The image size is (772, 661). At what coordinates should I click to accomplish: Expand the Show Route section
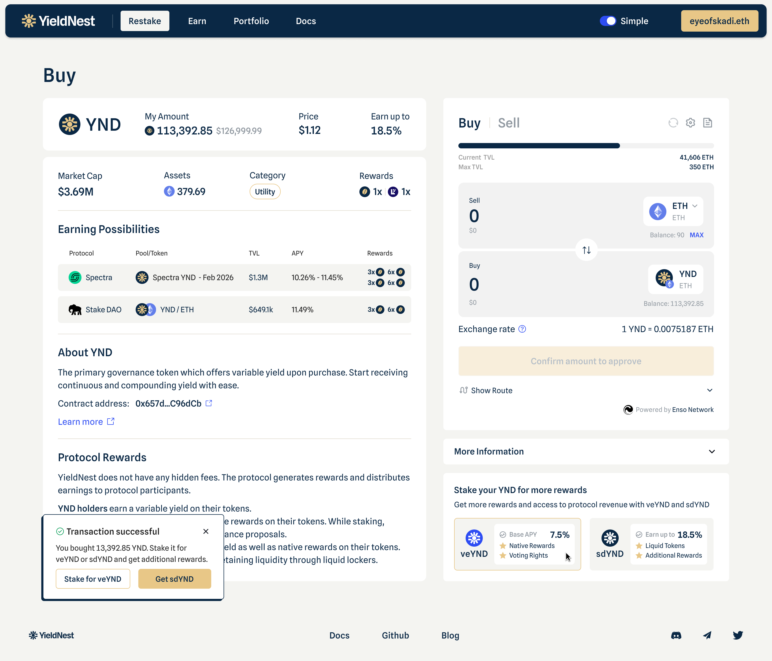[586, 390]
